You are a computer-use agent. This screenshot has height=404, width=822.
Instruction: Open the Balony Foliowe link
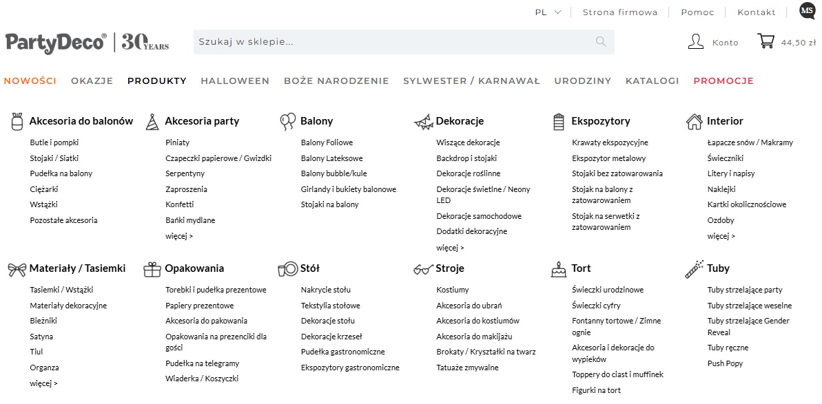(x=327, y=142)
